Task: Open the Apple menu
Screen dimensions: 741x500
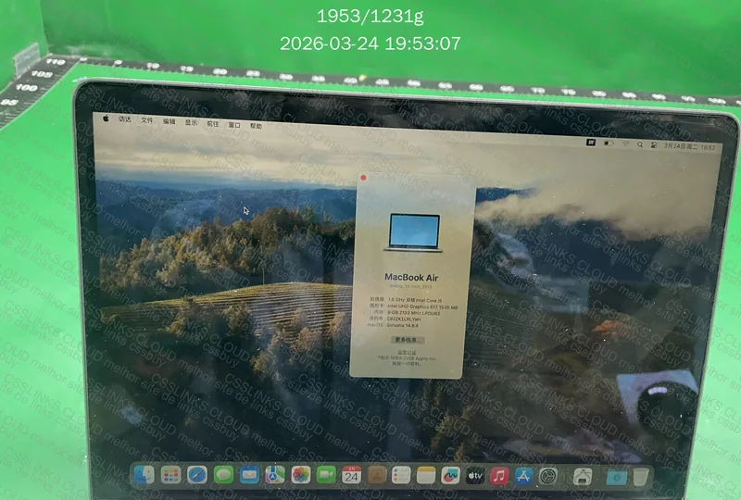Action: 106,119
